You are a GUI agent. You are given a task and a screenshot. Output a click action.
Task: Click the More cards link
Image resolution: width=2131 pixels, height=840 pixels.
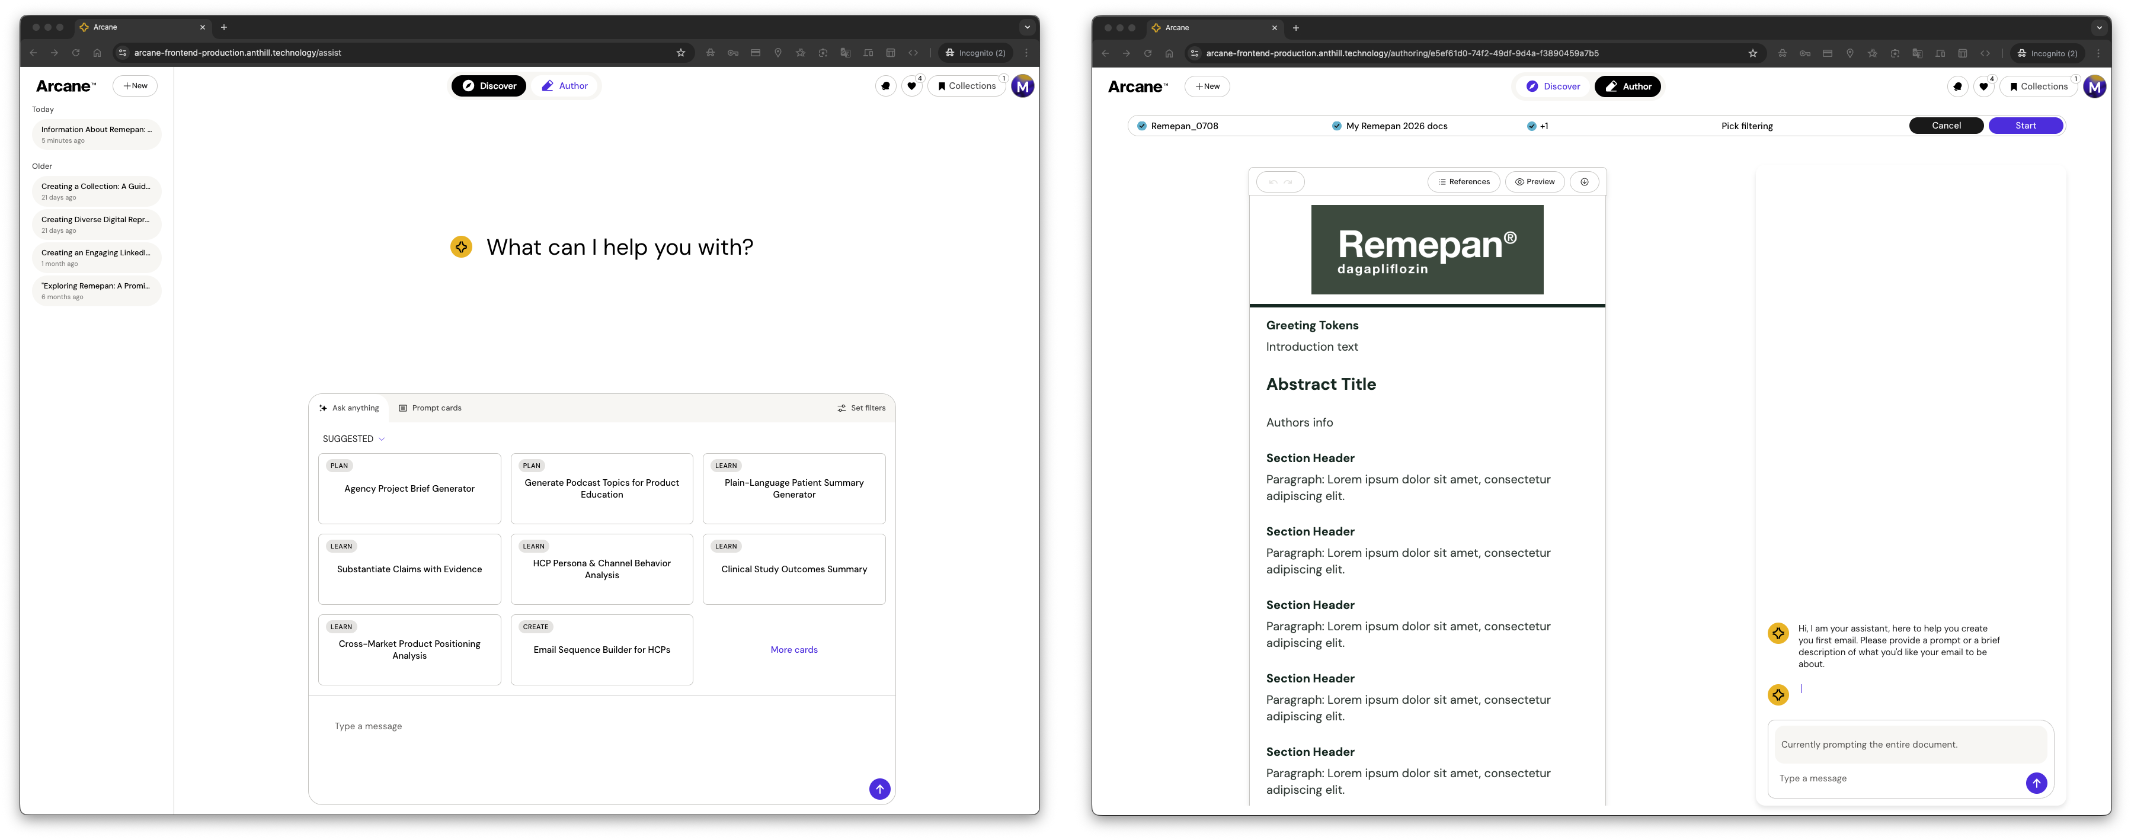click(x=793, y=650)
